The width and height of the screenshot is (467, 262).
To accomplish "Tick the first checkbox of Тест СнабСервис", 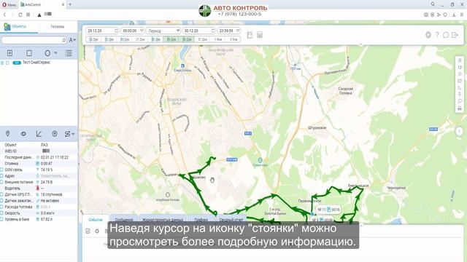I will [x=2, y=63].
